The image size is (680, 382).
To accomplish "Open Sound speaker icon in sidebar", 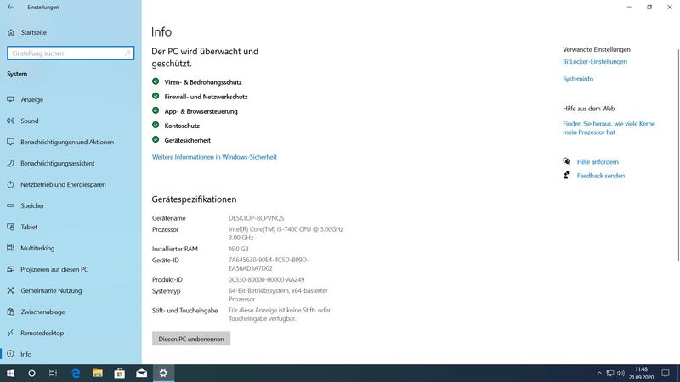I will coord(11,121).
